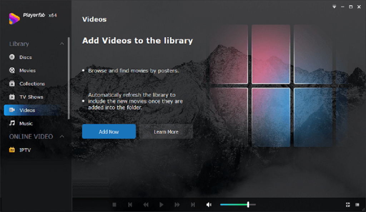Image resolution: width=366 pixels, height=212 pixels.
Task: Skip to the next track
Action: click(x=193, y=204)
